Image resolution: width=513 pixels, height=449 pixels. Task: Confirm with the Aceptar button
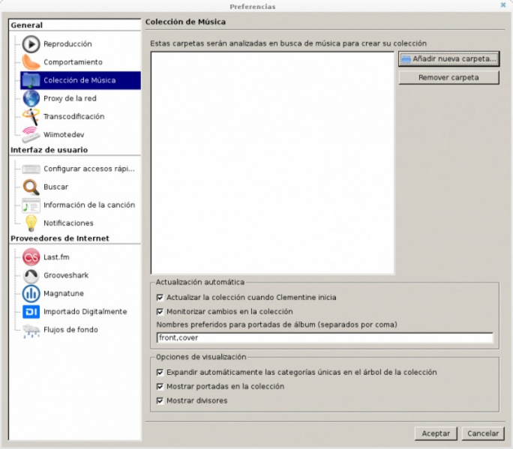click(x=436, y=433)
